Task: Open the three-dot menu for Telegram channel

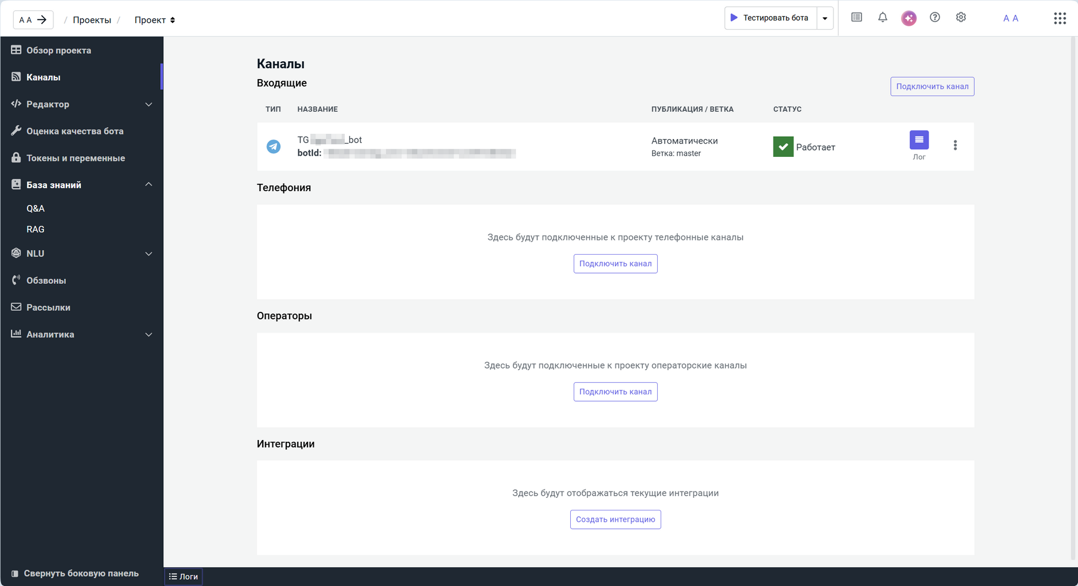Action: point(955,145)
